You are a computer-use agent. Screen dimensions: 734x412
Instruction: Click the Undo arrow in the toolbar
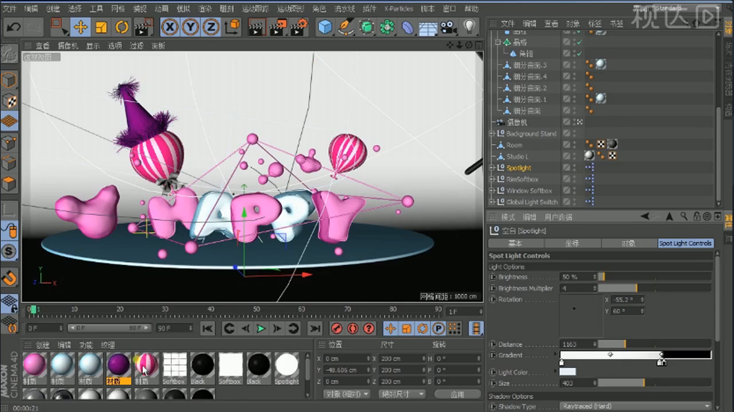(13, 27)
